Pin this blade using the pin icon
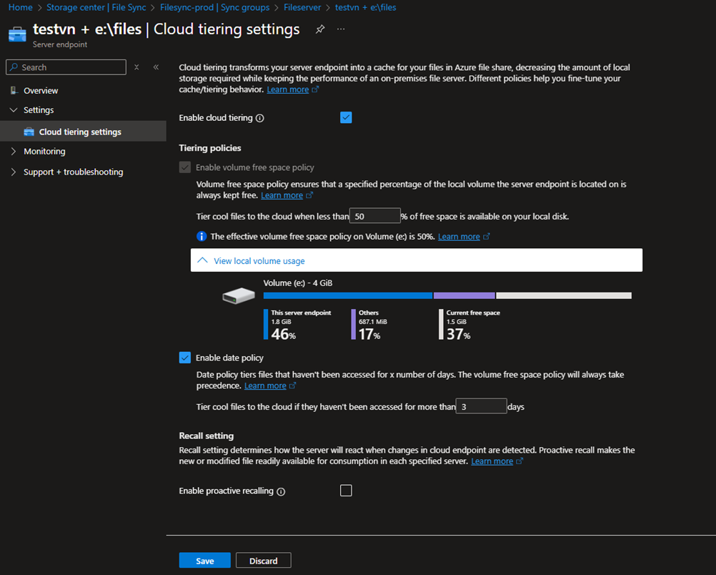The image size is (716, 575). [x=320, y=29]
